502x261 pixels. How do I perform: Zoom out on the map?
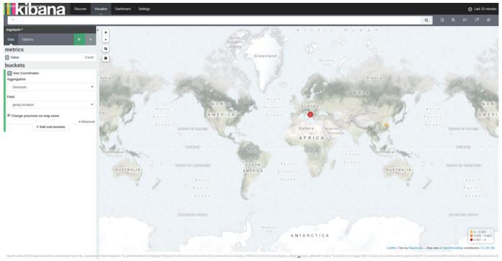pos(105,40)
